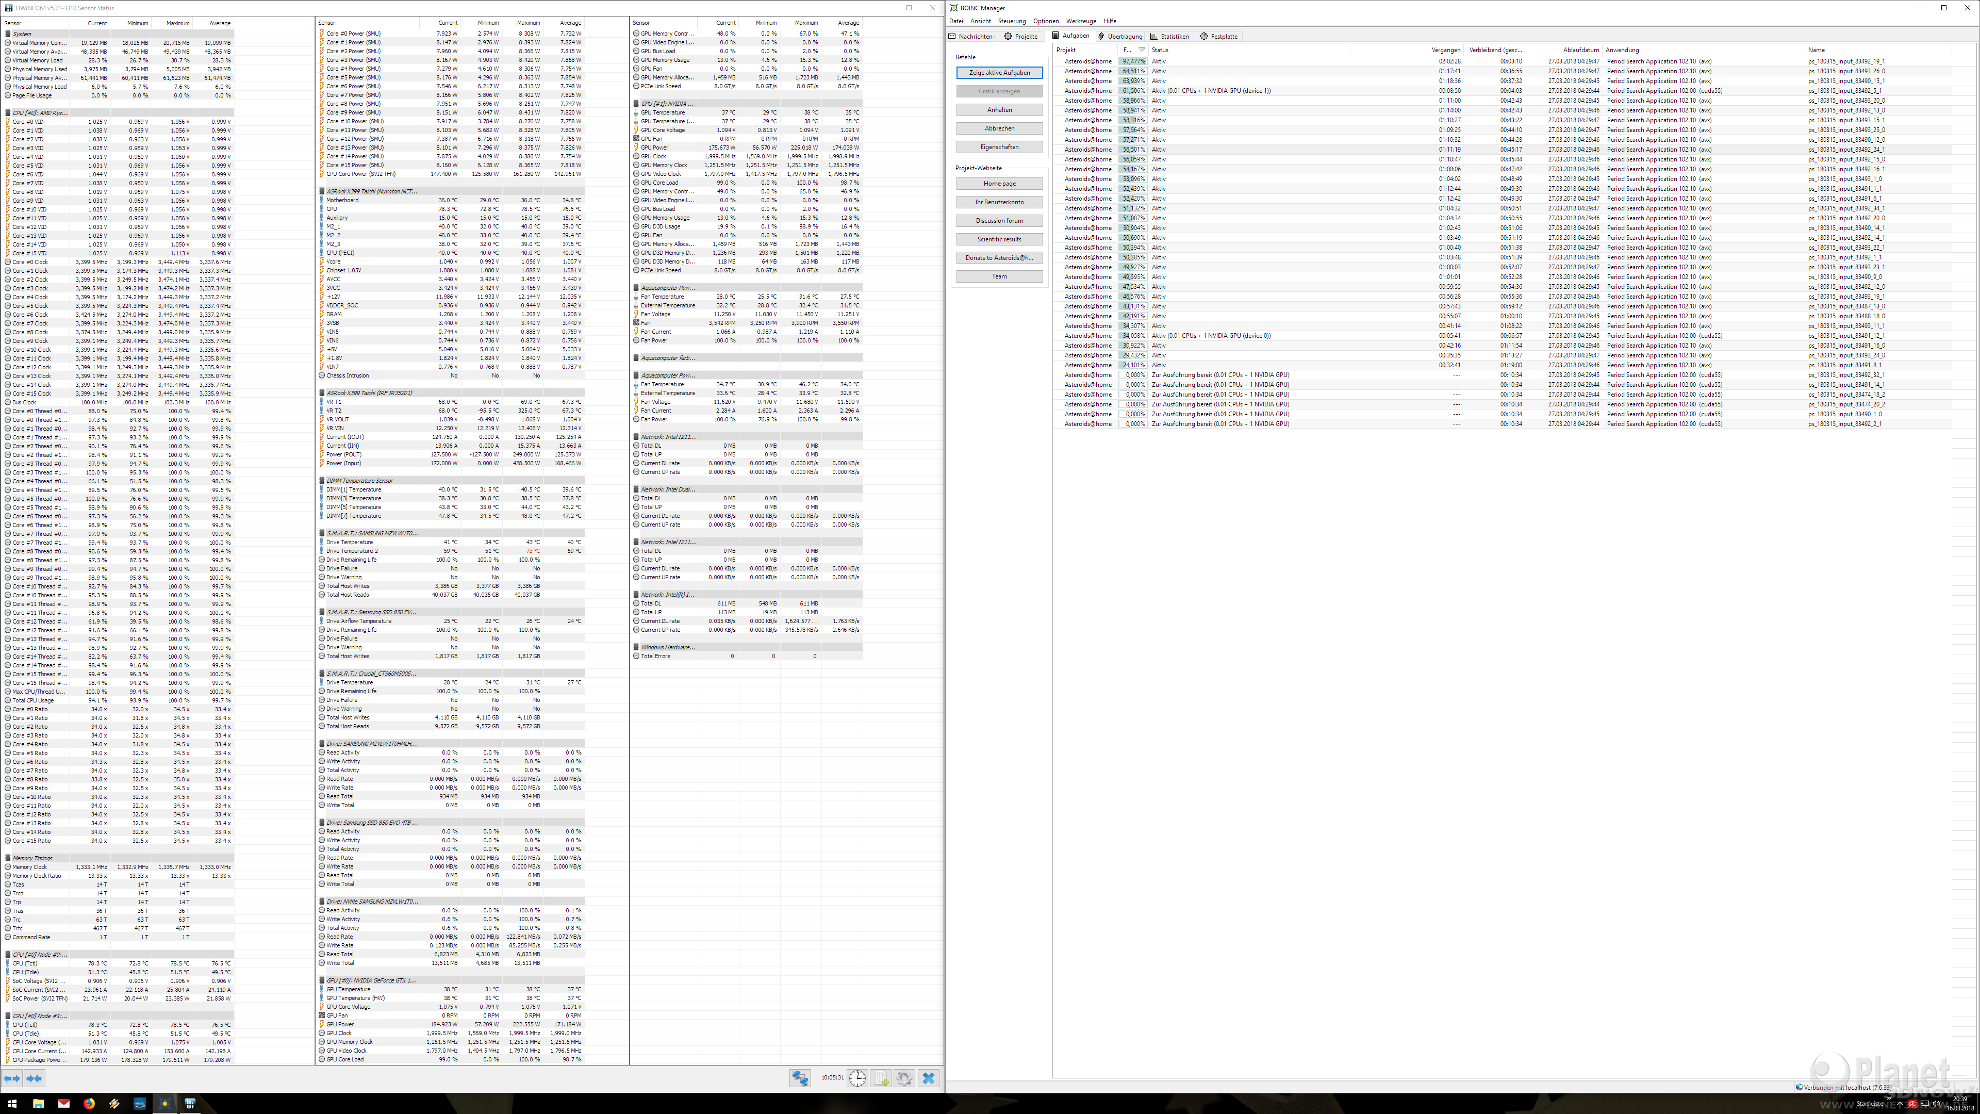Open HWiNFO remote network monitors icon

tap(800, 1078)
